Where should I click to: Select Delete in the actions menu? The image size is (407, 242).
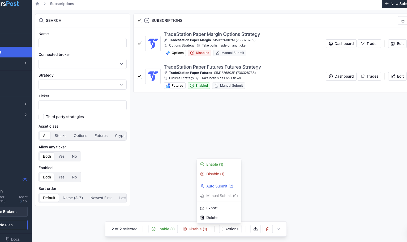(x=212, y=218)
